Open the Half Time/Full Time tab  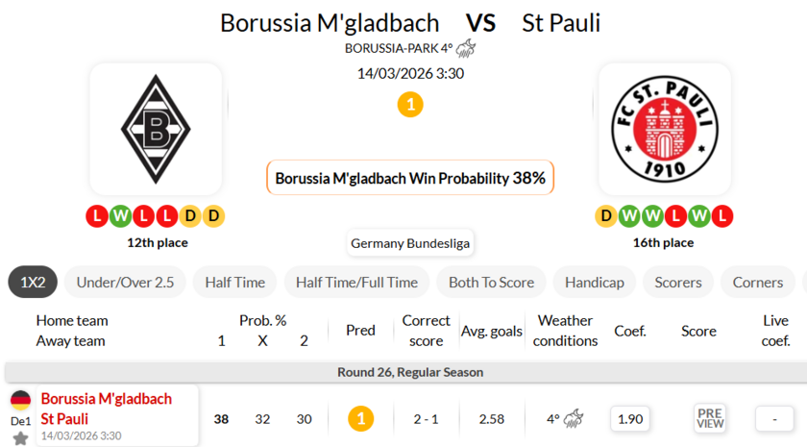356,283
